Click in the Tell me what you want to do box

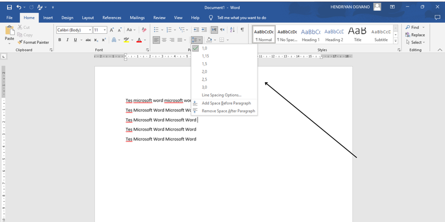[241, 18]
